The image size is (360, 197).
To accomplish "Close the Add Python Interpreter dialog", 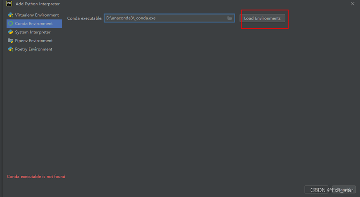I will point(353,4).
